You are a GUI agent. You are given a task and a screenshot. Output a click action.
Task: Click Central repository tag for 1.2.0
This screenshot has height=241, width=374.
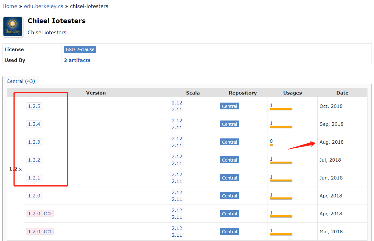coord(230,196)
